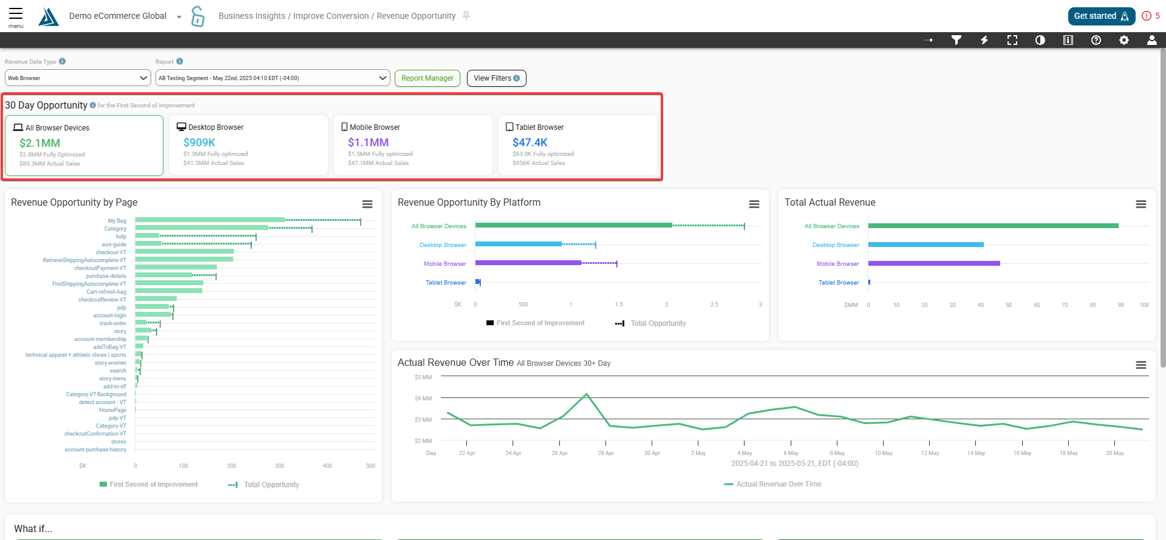Toggle Total Opportunity legend in page chart
The image size is (1166, 540).
coord(264,485)
